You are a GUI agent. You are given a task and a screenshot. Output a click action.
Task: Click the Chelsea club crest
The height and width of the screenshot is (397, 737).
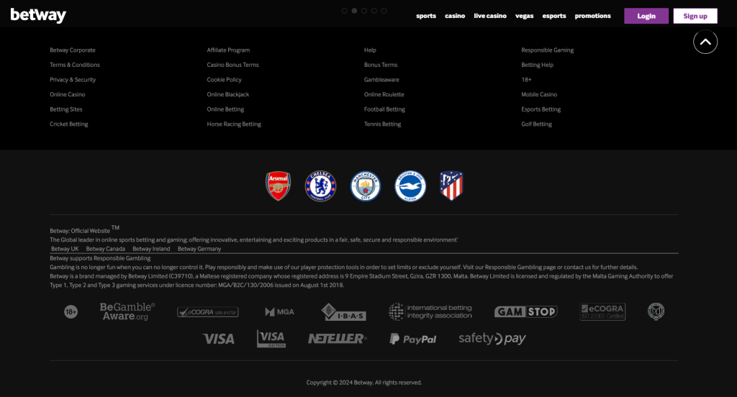(320, 186)
